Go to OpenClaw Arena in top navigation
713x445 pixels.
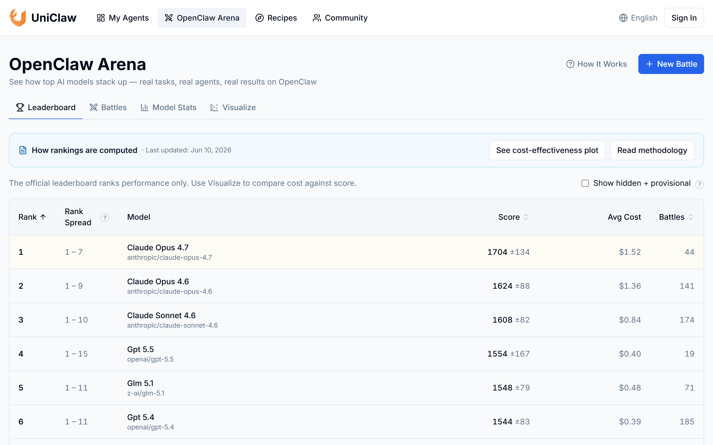pos(202,18)
